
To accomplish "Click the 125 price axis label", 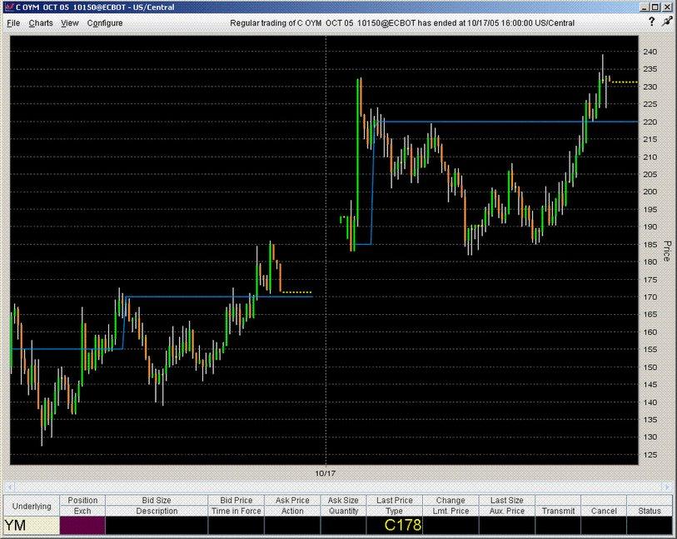I will (x=650, y=455).
